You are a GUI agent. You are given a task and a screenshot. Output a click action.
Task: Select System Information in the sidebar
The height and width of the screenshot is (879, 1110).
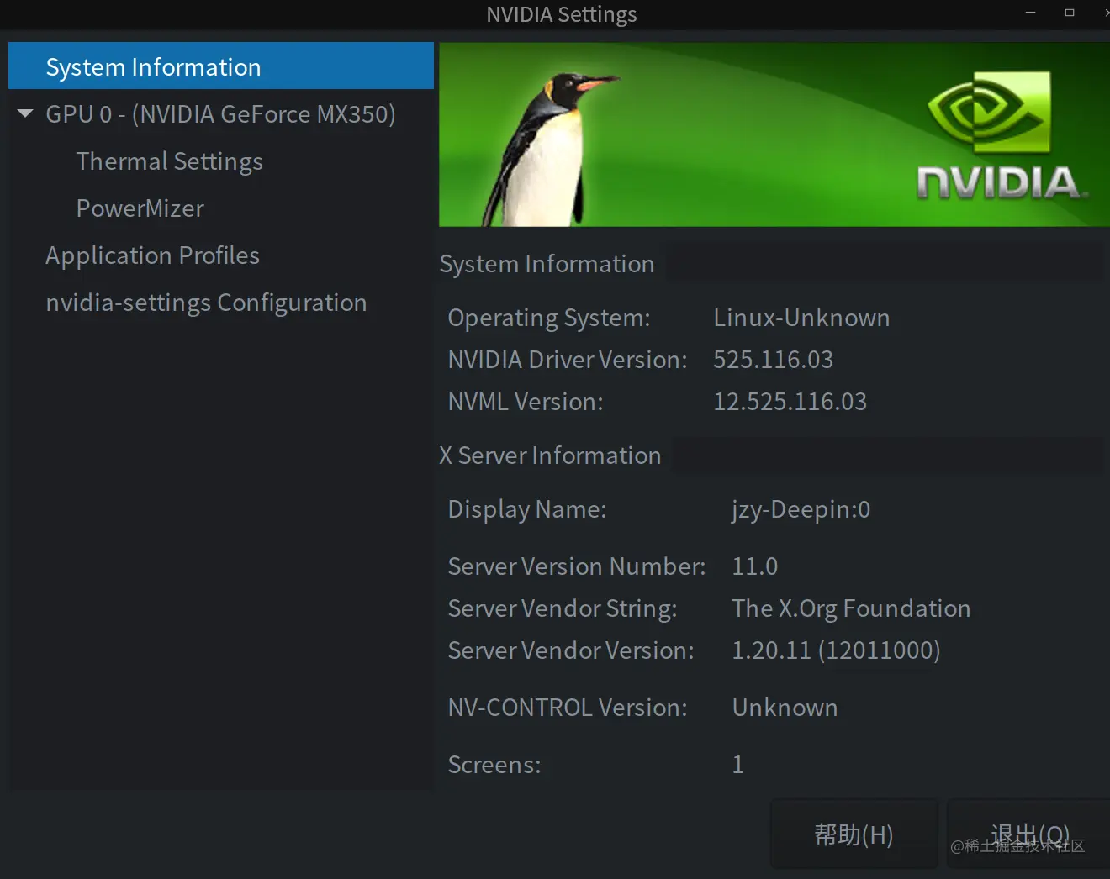tap(221, 66)
